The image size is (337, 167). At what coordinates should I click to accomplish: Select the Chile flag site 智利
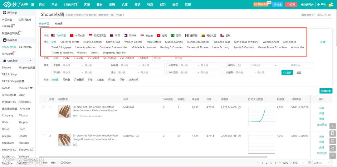(225, 35)
